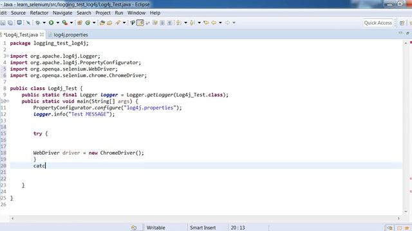This screenshot has height=231, width=412.
Task: Click the New Java Class icon
Action: [x=88, y=23]
